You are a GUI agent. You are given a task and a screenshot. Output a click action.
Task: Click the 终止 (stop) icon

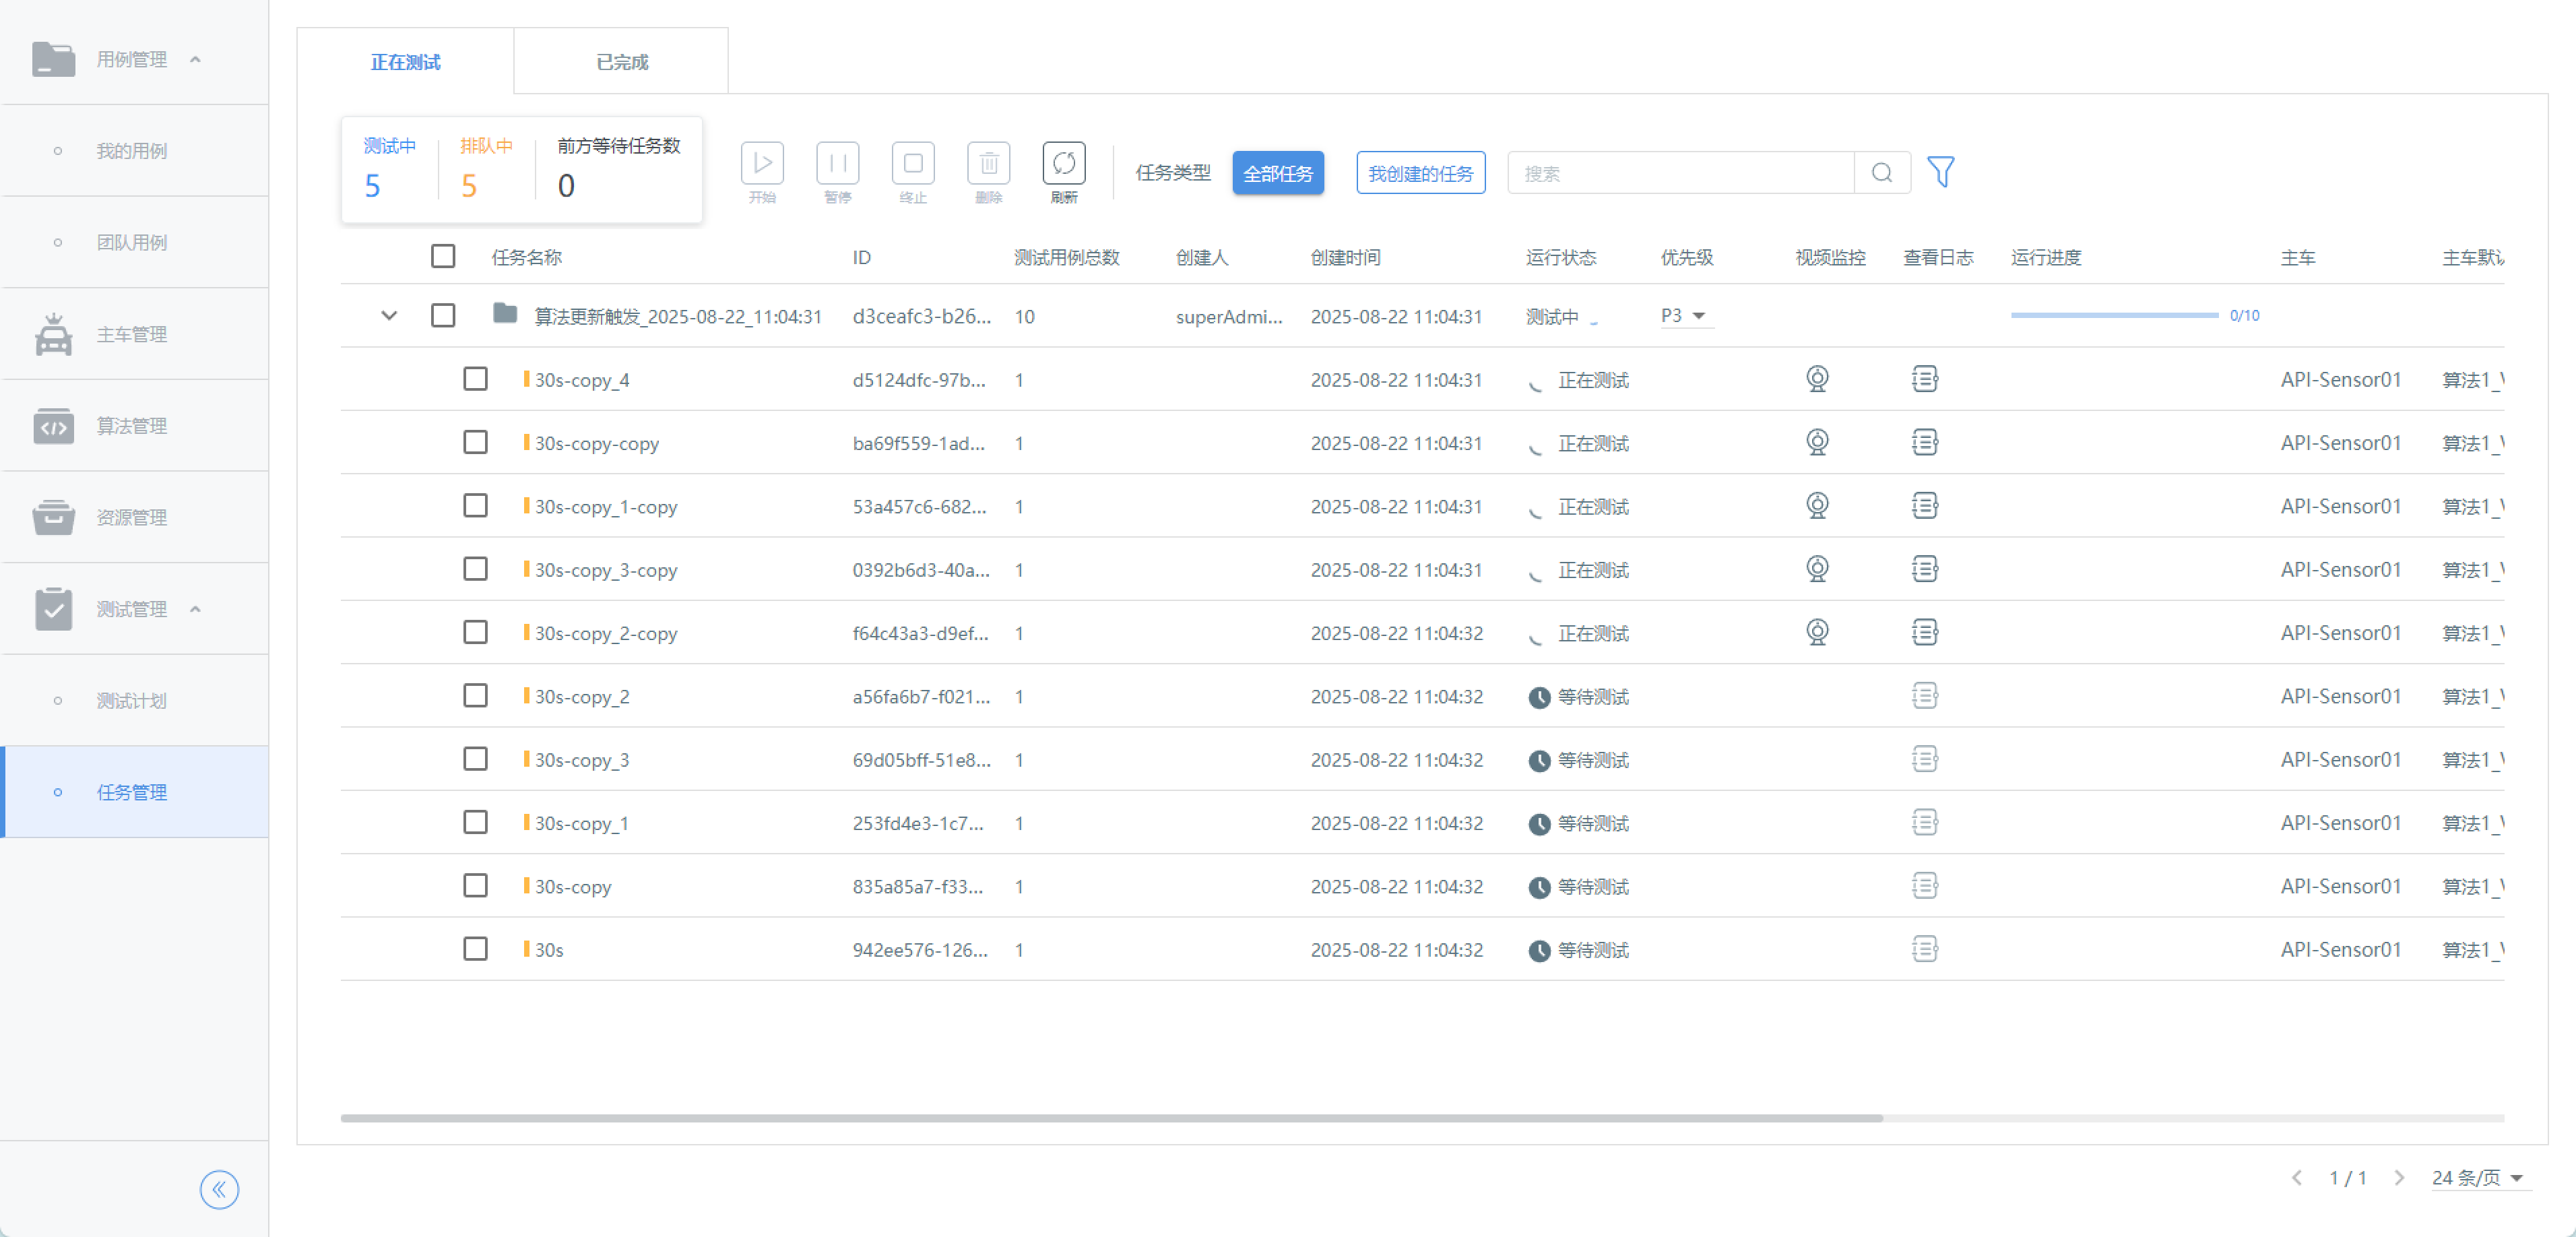[x=913, y=163]
